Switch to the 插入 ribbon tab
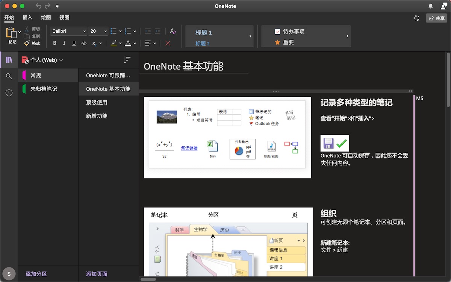The height and width of the screenshot is (282, 451). (27, 17)
